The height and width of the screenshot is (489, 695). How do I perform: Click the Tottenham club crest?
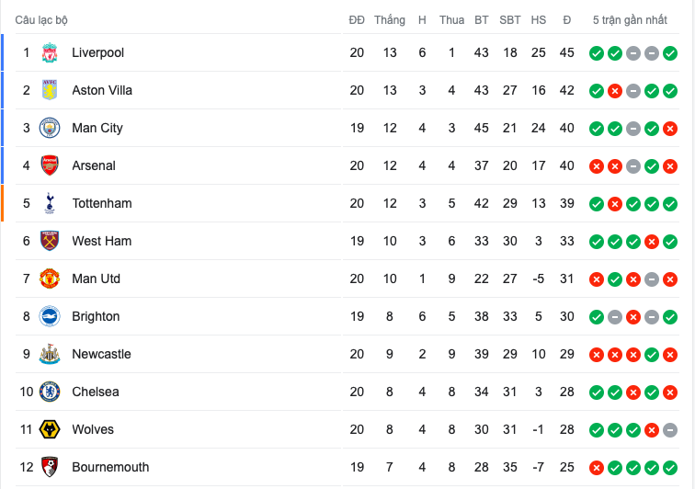coord(50,203)
